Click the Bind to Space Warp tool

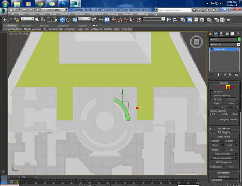16,19
